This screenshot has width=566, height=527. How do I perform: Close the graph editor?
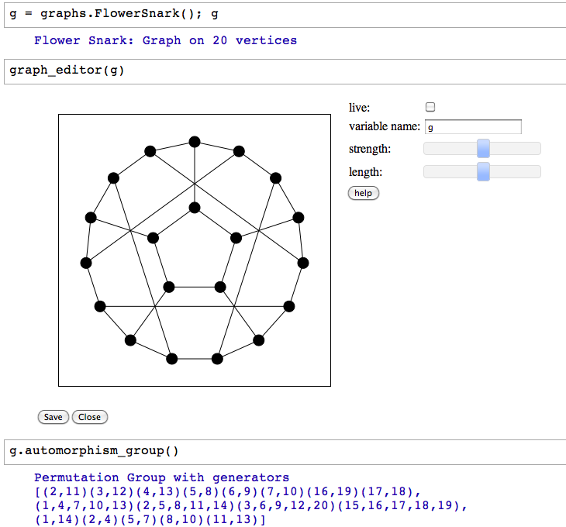click(x=89, y=417)
